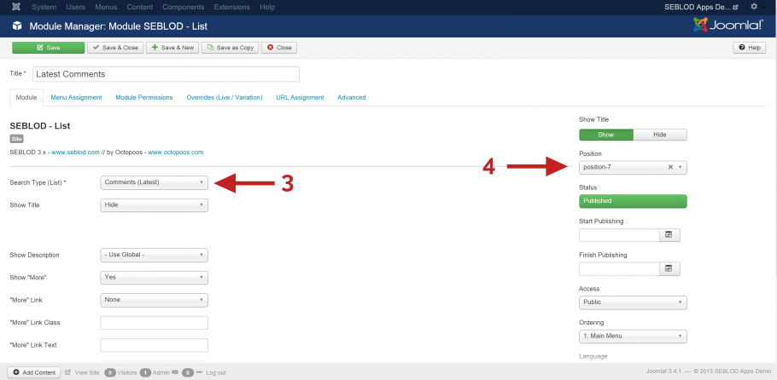Click the Finish Publishing calendar icon

669,268
